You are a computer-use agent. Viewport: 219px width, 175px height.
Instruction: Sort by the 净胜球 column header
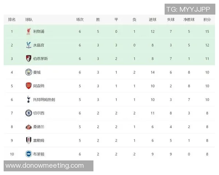point(189,19)
